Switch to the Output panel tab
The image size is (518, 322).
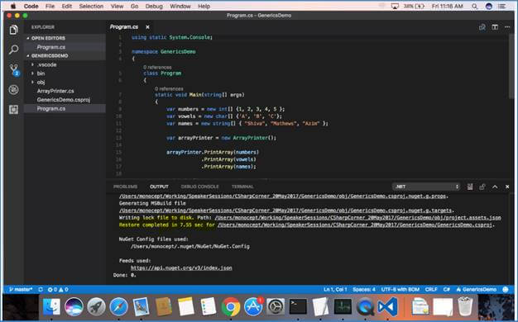click(x=159, y=187)
